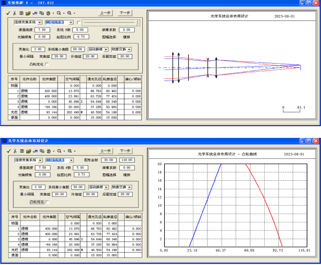
Task: Toggle checkbox beside the slider in top window
Action: coord(79,22)
